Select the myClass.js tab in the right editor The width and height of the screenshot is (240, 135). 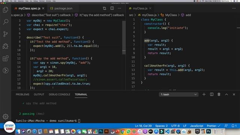pyautogui.click(x=140, y=8)
